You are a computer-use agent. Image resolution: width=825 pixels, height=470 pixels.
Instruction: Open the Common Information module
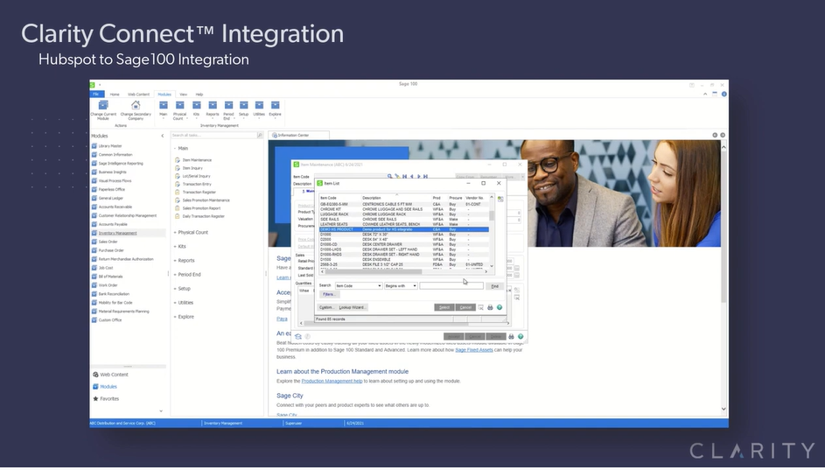[x=115, y=155]
